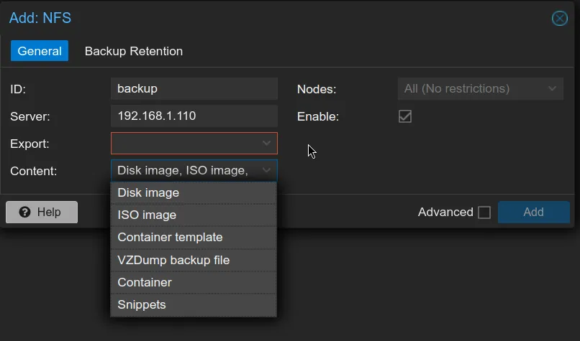Toggle the Enable checkbox
This screenshot has width=580, height=341.
coord(405,116)
